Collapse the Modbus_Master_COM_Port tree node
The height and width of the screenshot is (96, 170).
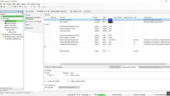(x=2, y=37)
